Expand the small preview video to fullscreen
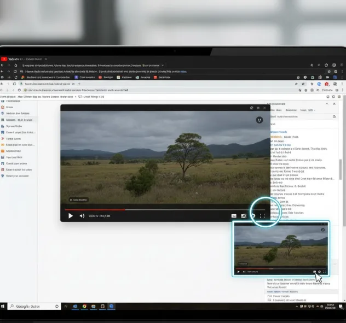Image resolution: width=346 pixels, height=323 pixels. [325, 272]
